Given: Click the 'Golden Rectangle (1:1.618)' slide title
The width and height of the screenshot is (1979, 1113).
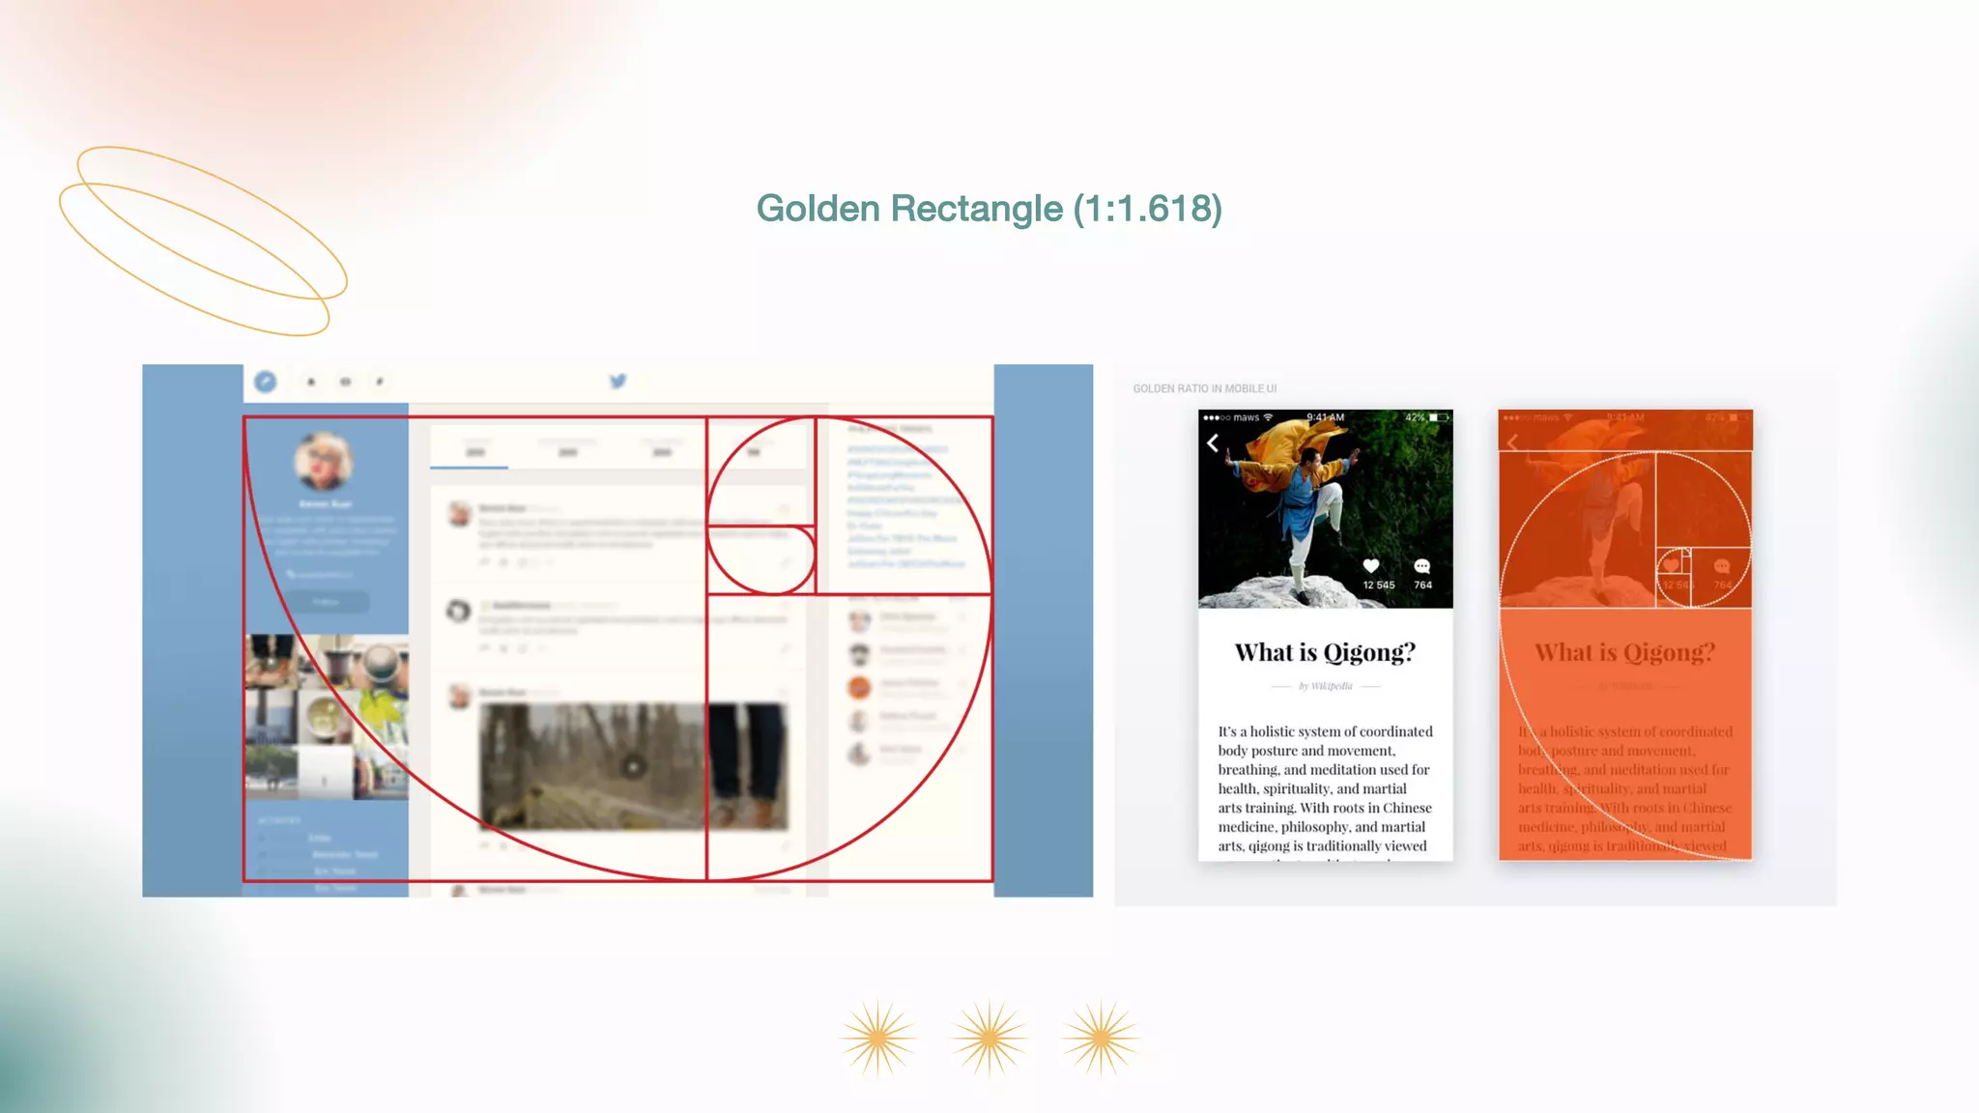Looking at the screenshot, I should (989, 209).
